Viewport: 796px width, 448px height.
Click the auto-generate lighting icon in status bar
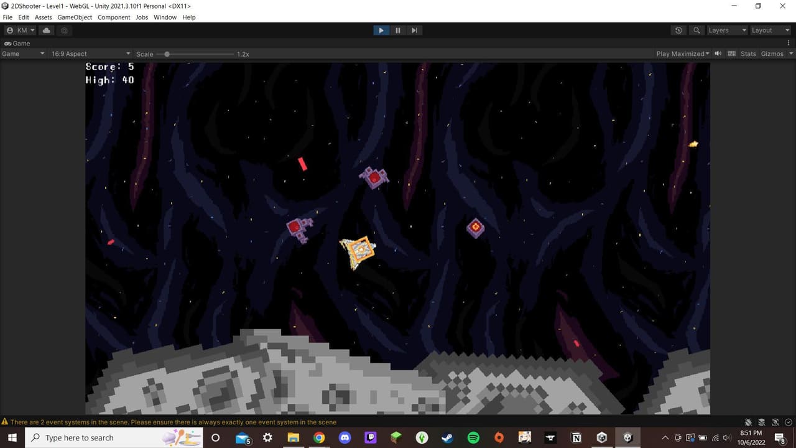[775, 422]
